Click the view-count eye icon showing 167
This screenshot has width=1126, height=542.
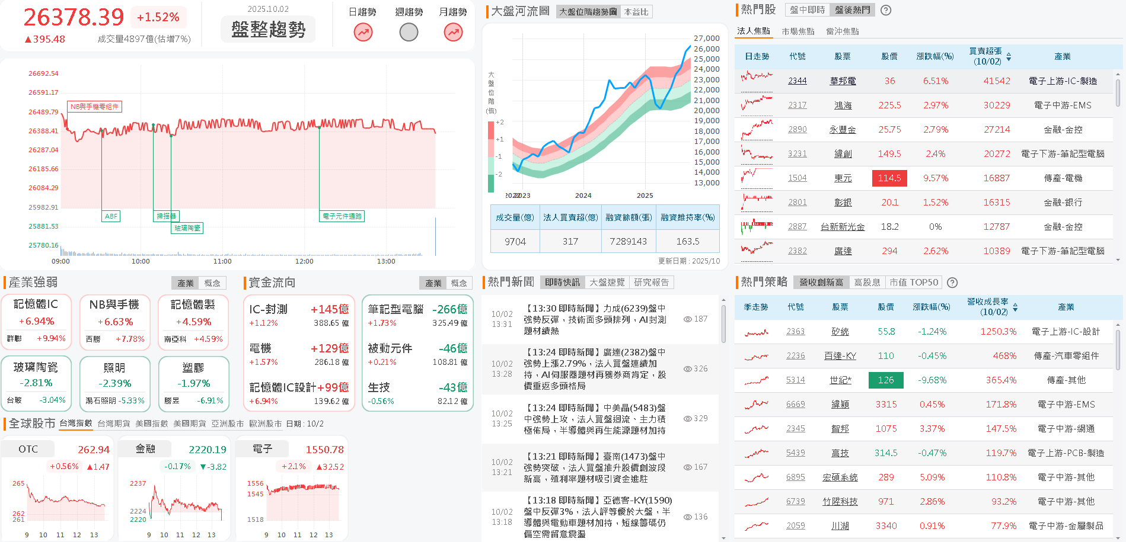point(688,467)
